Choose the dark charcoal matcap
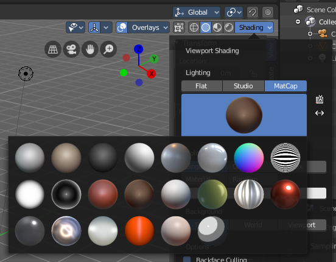 click(103, 158)
